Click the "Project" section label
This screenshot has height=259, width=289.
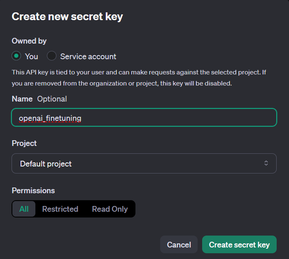(24, 143)
